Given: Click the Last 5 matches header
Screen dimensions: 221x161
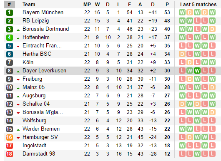Looking at the screenshot, I should click(x=198, y=5).
